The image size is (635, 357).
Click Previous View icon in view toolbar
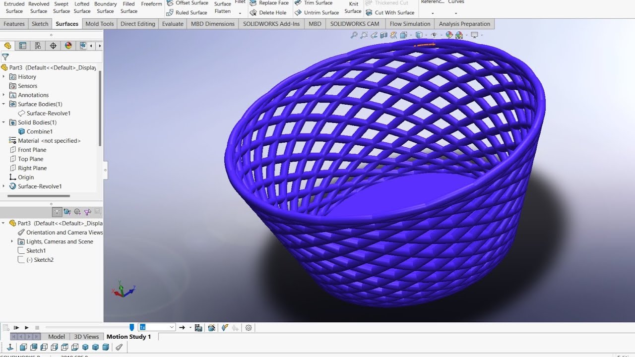[374, 35]
